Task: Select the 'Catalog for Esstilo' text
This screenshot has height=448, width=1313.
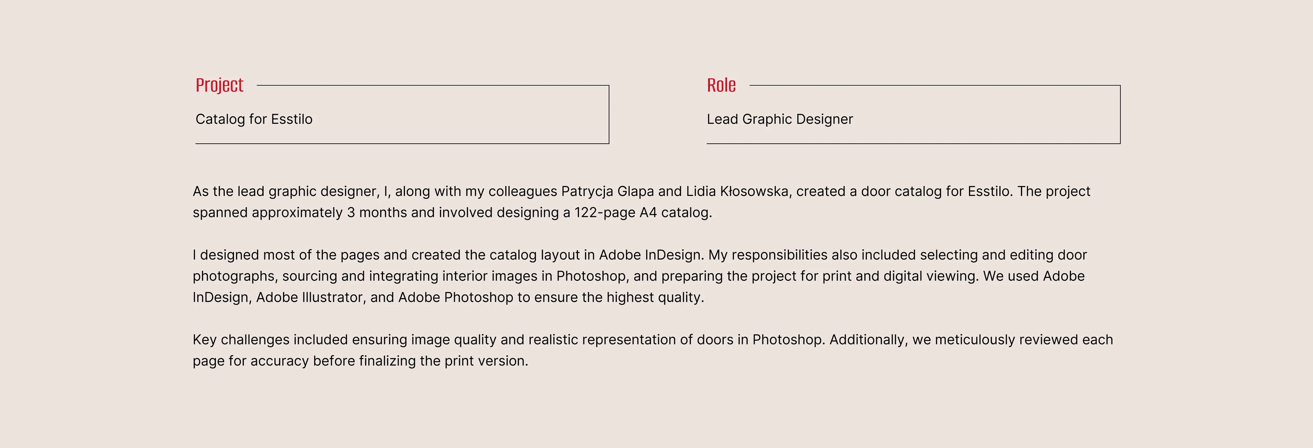Action: [254, 119]
